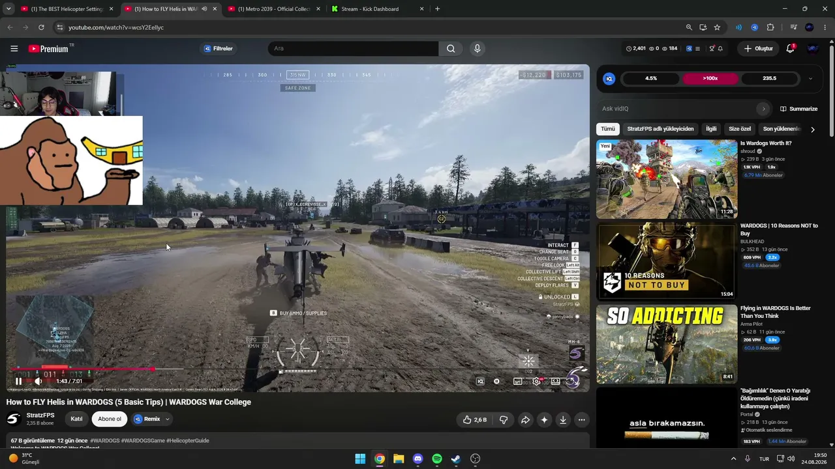Open '10 Reasons NOT to Buy' thumbnail
The height and width of the screenshot is (469, 835).
pos(667,262)
